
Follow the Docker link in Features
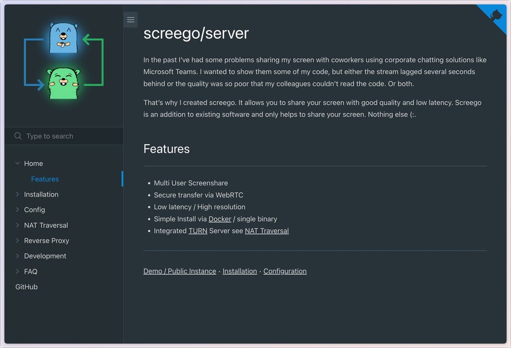219,219
